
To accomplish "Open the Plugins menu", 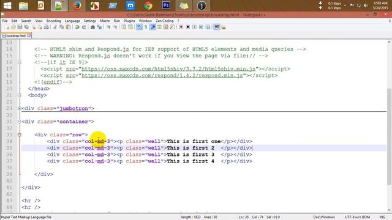I will 129,21.
